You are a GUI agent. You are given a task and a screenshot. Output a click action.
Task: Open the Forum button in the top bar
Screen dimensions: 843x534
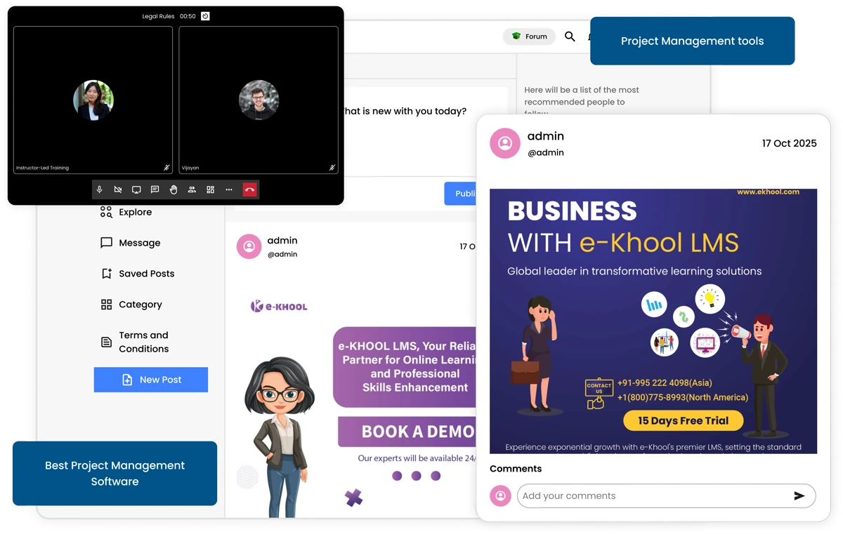pos(530,36)
